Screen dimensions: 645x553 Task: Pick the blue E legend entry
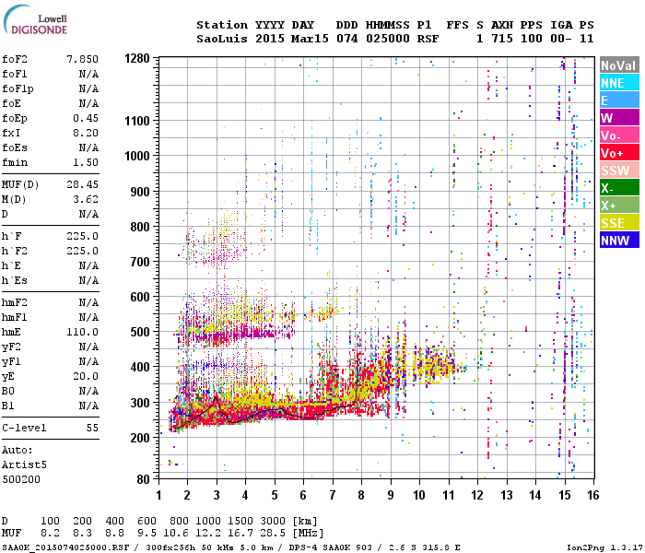[x=618, y=100]
